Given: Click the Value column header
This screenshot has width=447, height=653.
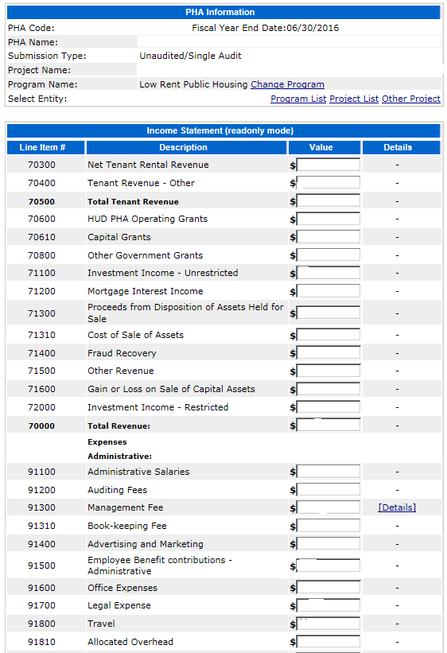Looking at the screenshot, I should pyautogui.click(x=324, y=147).
